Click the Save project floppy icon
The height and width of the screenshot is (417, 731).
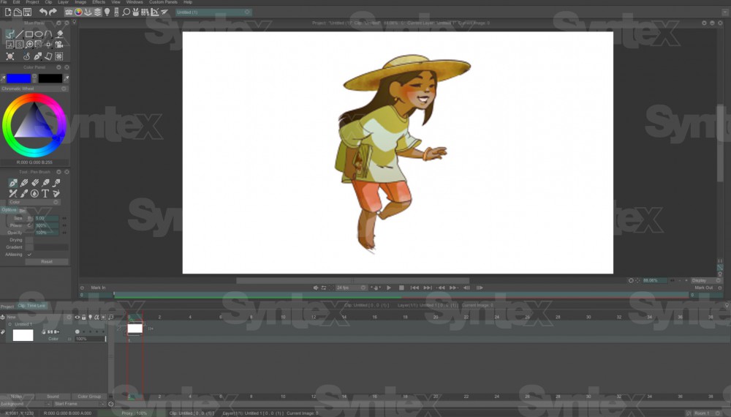click(27, 12)
